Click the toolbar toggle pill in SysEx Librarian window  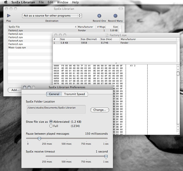click(121, 9)
